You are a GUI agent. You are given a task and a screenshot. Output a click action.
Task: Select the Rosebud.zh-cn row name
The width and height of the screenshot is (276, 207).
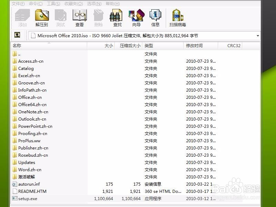coord(33,155)
